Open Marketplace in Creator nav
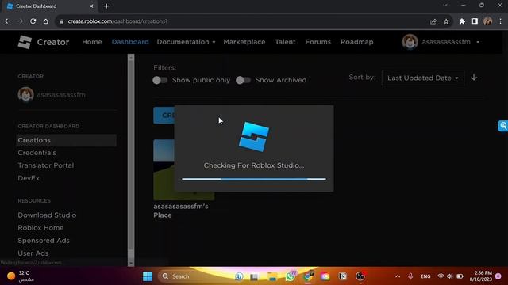The width and height of the screenshot is (508, 285). click(244, 42)
